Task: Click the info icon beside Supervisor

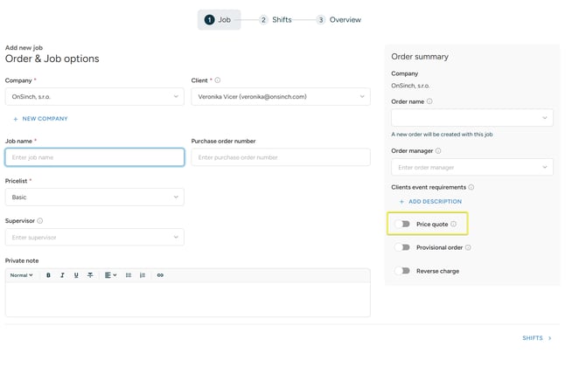Action: (x=40, y=221)
